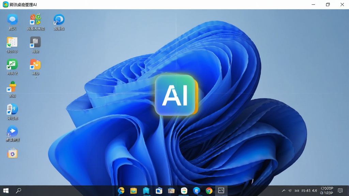Screen dimensions: 349x196
Task: Open the notification center icon
Action: [x=340, y=191]
